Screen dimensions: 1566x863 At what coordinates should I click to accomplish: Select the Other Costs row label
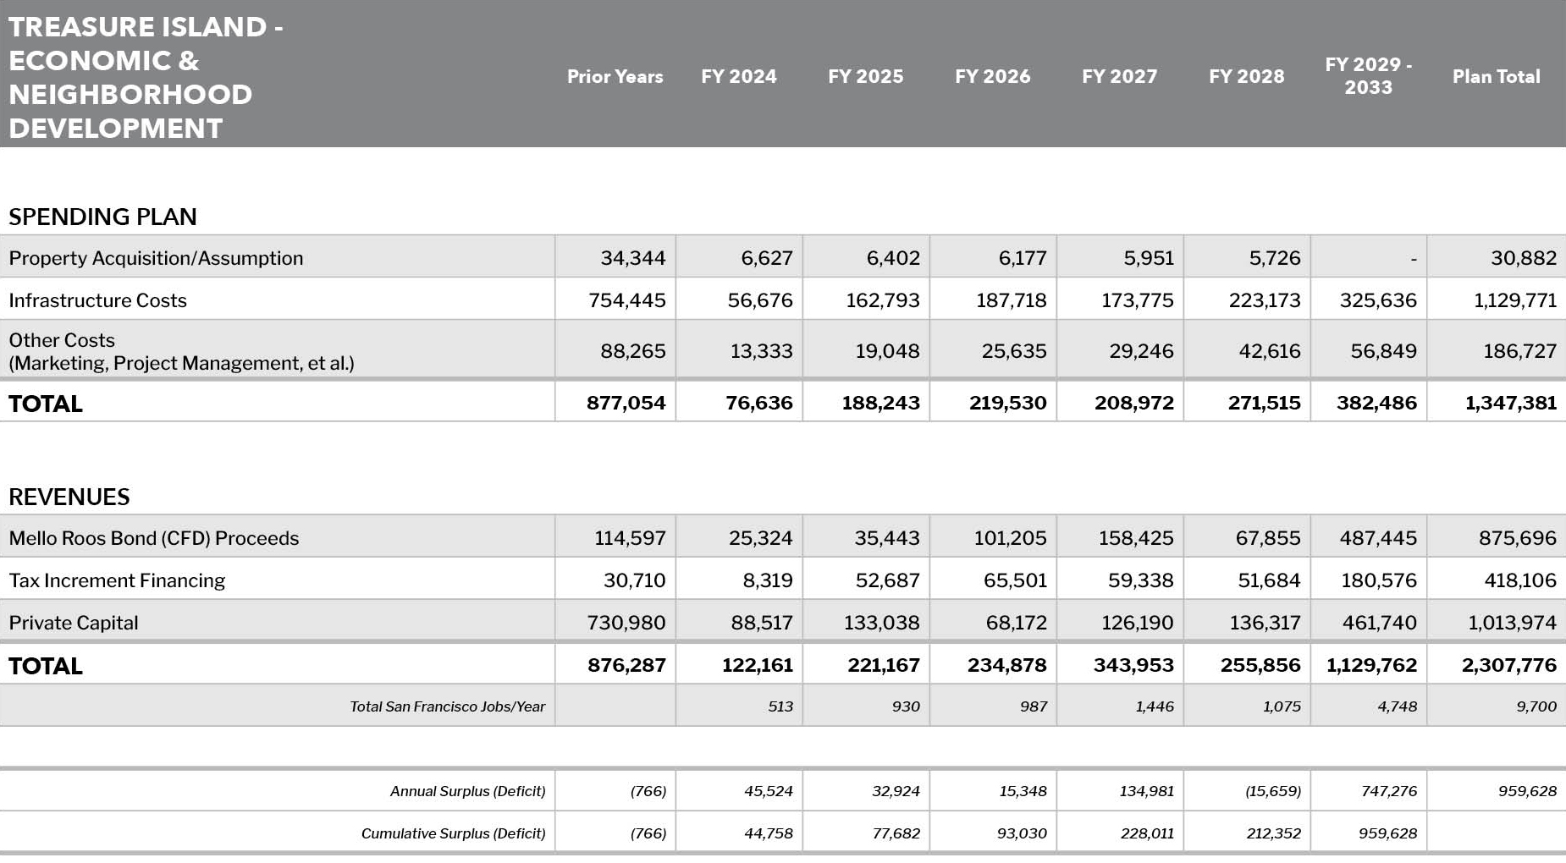(x=181, y=351)
